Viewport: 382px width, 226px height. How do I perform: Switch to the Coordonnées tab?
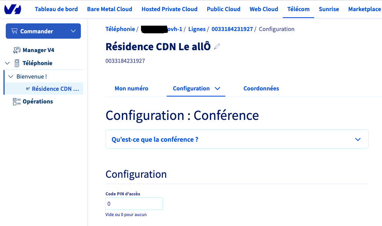261,88
